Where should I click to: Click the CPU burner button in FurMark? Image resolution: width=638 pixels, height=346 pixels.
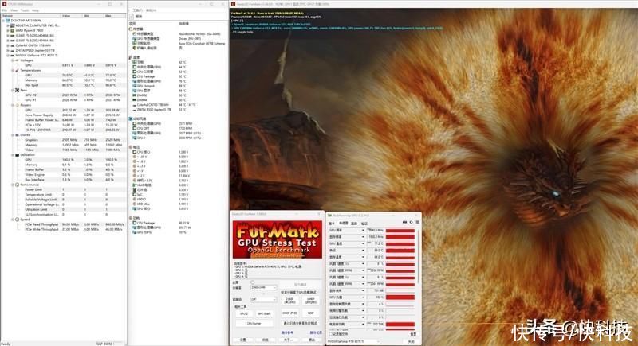pos(254,323)
